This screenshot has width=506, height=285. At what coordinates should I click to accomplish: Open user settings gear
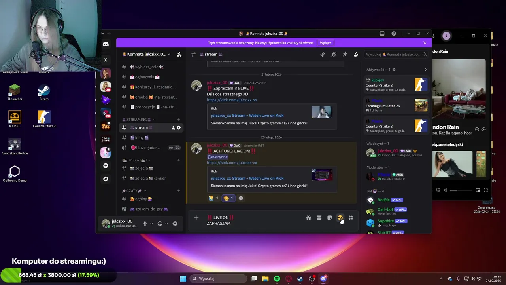pos(175,224)
